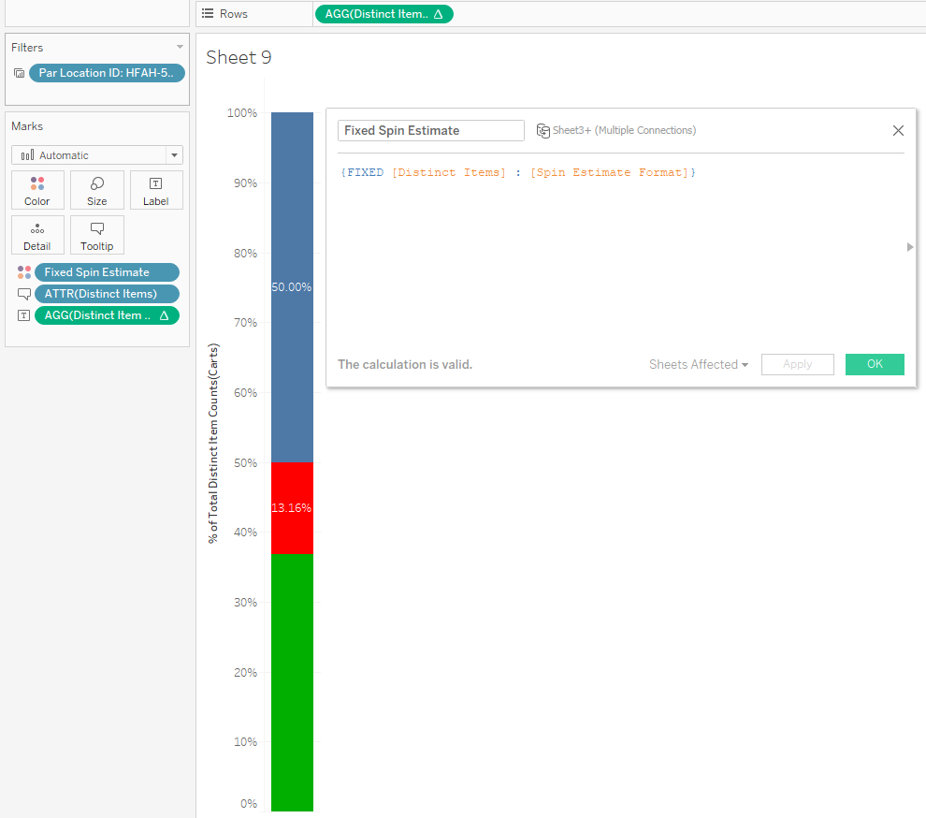Click the label icon beside AGG(Distinct Item pill
926x818 pixels.
pyautogui.click(x=23, y=315)
